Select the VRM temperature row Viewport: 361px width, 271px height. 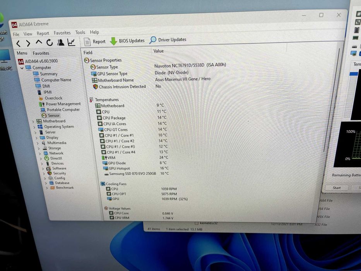coord(135,158)
